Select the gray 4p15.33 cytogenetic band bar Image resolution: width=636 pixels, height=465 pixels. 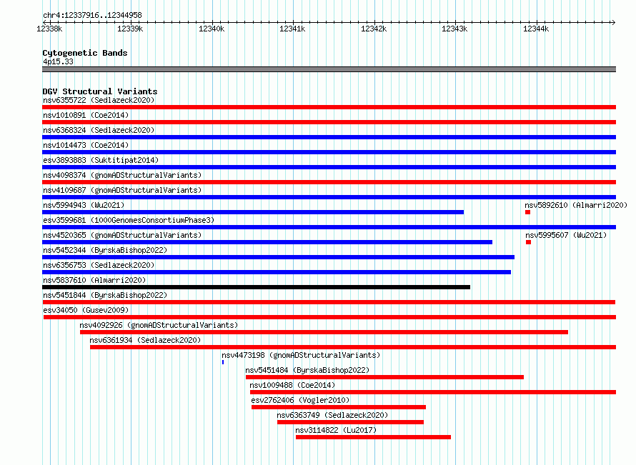point(329,69)
